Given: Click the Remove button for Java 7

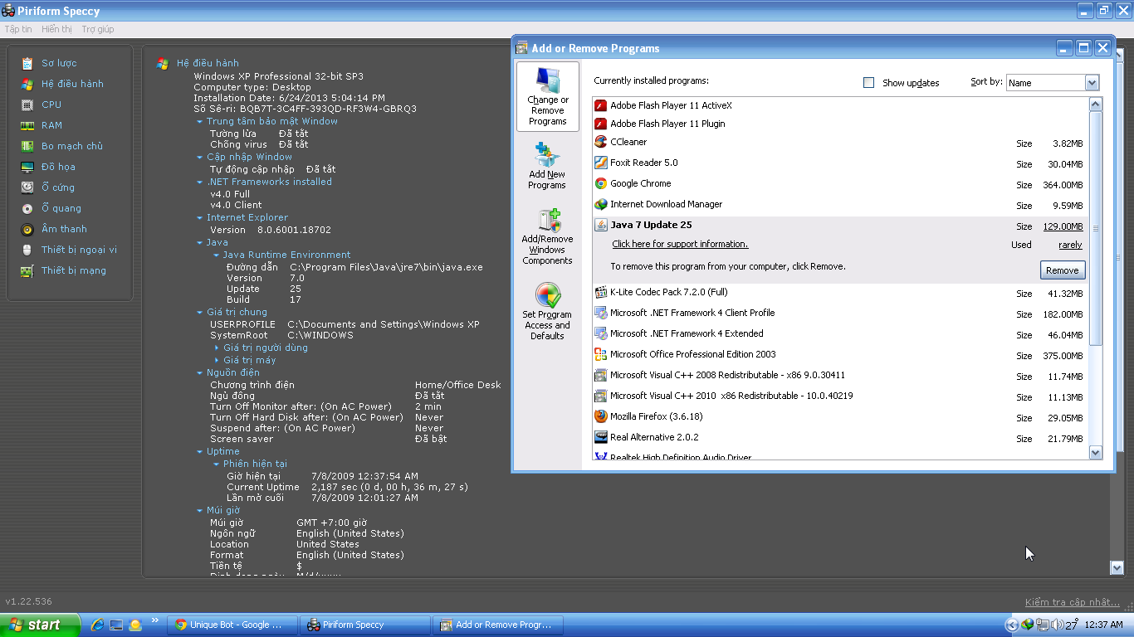Looking at the screenshot, I should tap(1062, 270).
